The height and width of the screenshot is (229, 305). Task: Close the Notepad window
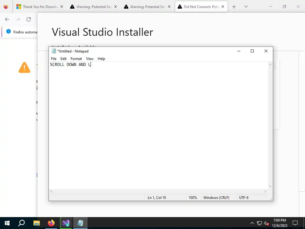(x=266, y=51)
